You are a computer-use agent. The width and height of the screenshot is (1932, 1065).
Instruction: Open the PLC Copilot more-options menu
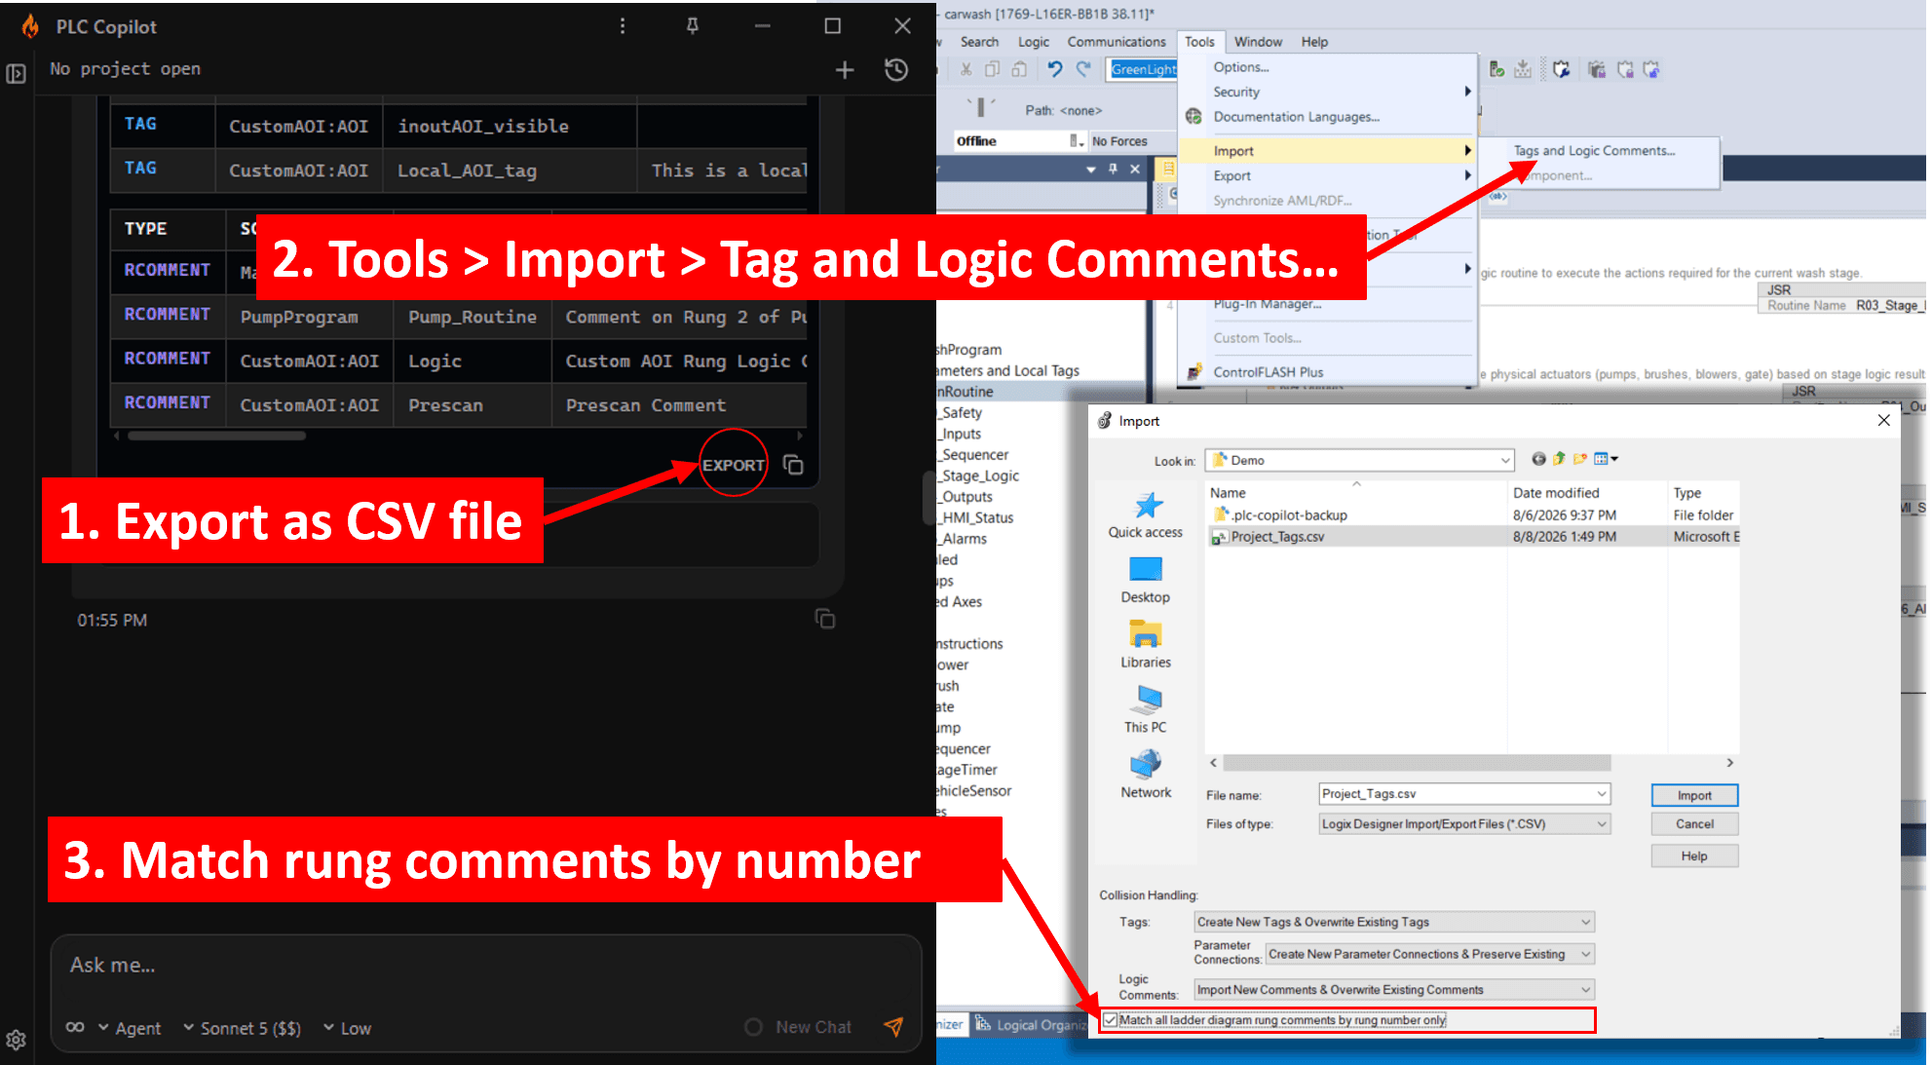623,26
